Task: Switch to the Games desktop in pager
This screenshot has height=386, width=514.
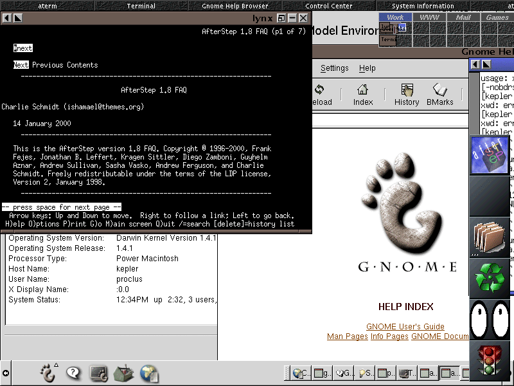Action: (497, 17)
